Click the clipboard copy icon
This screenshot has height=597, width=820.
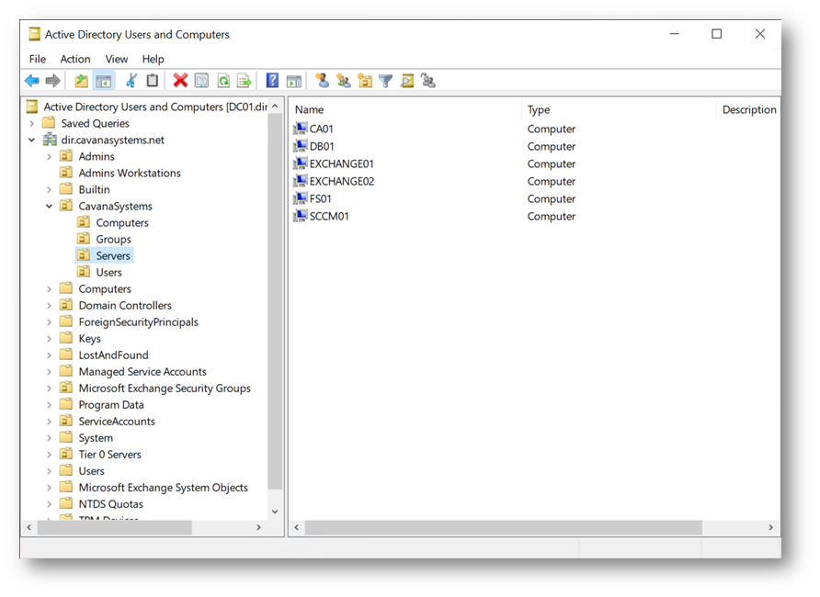click(x=153, y=81)
